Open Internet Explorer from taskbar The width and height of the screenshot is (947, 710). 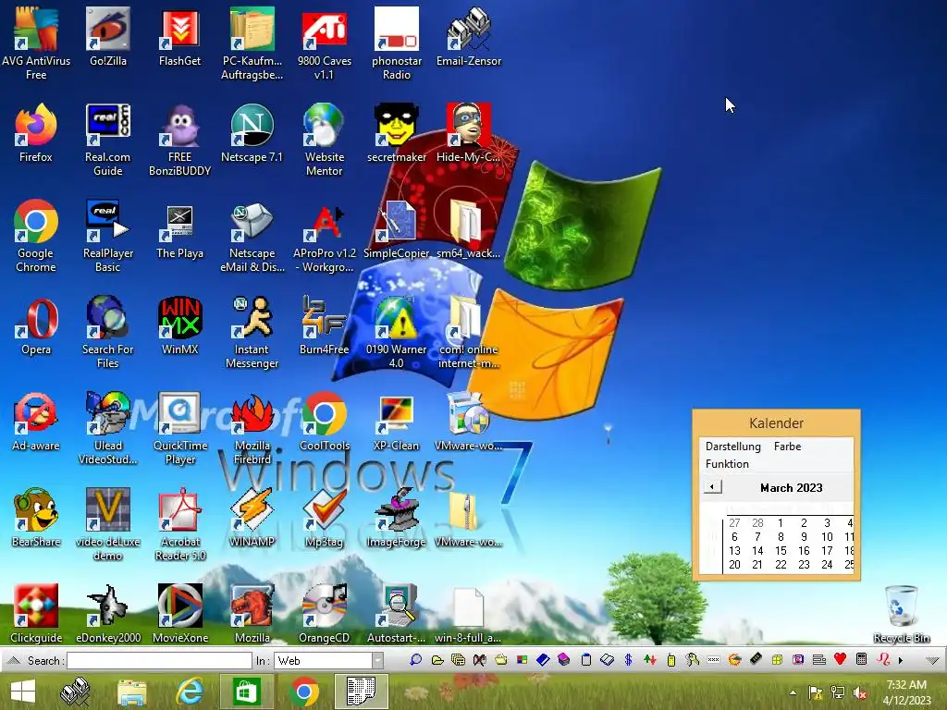click(x=189, y=692)
